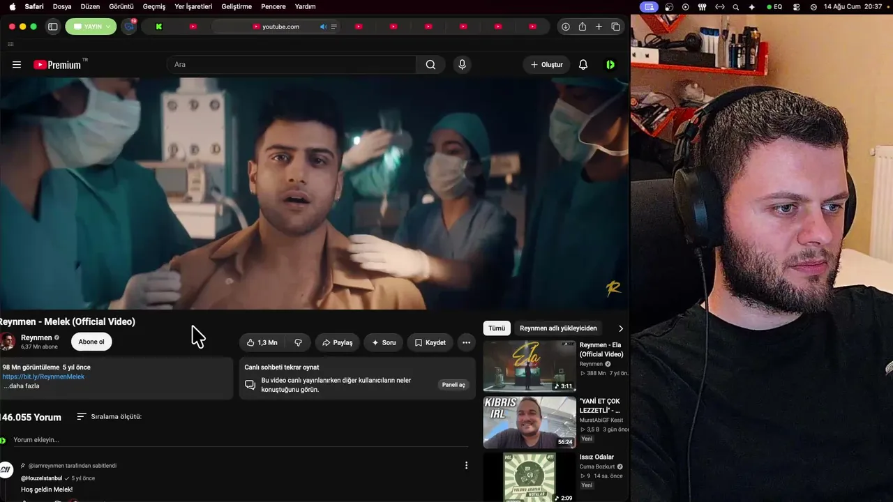Screen dimensions: 893x502
Task: Click the menu bar date and time
Action: pyautogui.click(x=853, y=6)
